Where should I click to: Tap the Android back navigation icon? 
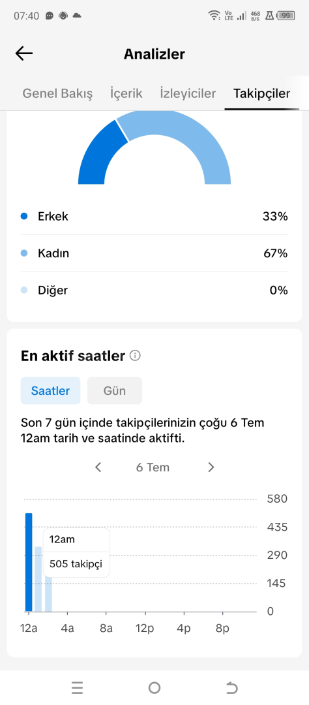(x=232, y=687)
